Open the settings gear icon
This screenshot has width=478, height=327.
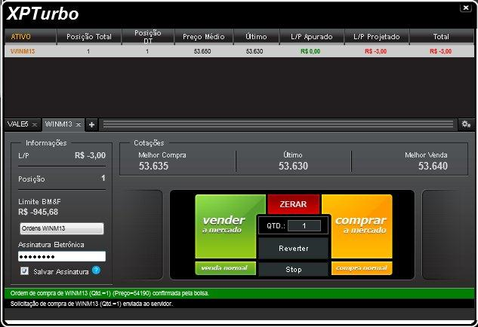tap(466, 124)
